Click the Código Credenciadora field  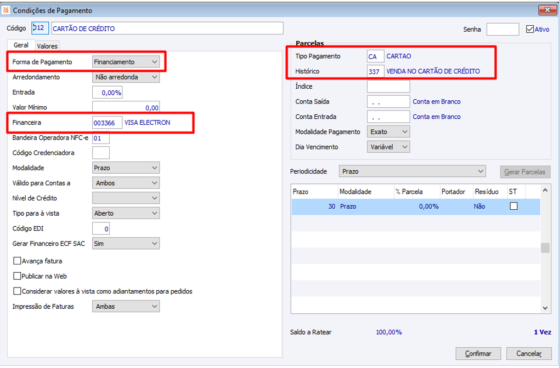[100, 153]
